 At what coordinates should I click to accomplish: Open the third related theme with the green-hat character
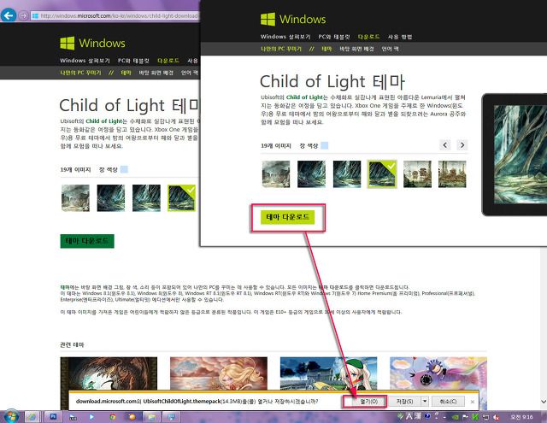[328, 373]
